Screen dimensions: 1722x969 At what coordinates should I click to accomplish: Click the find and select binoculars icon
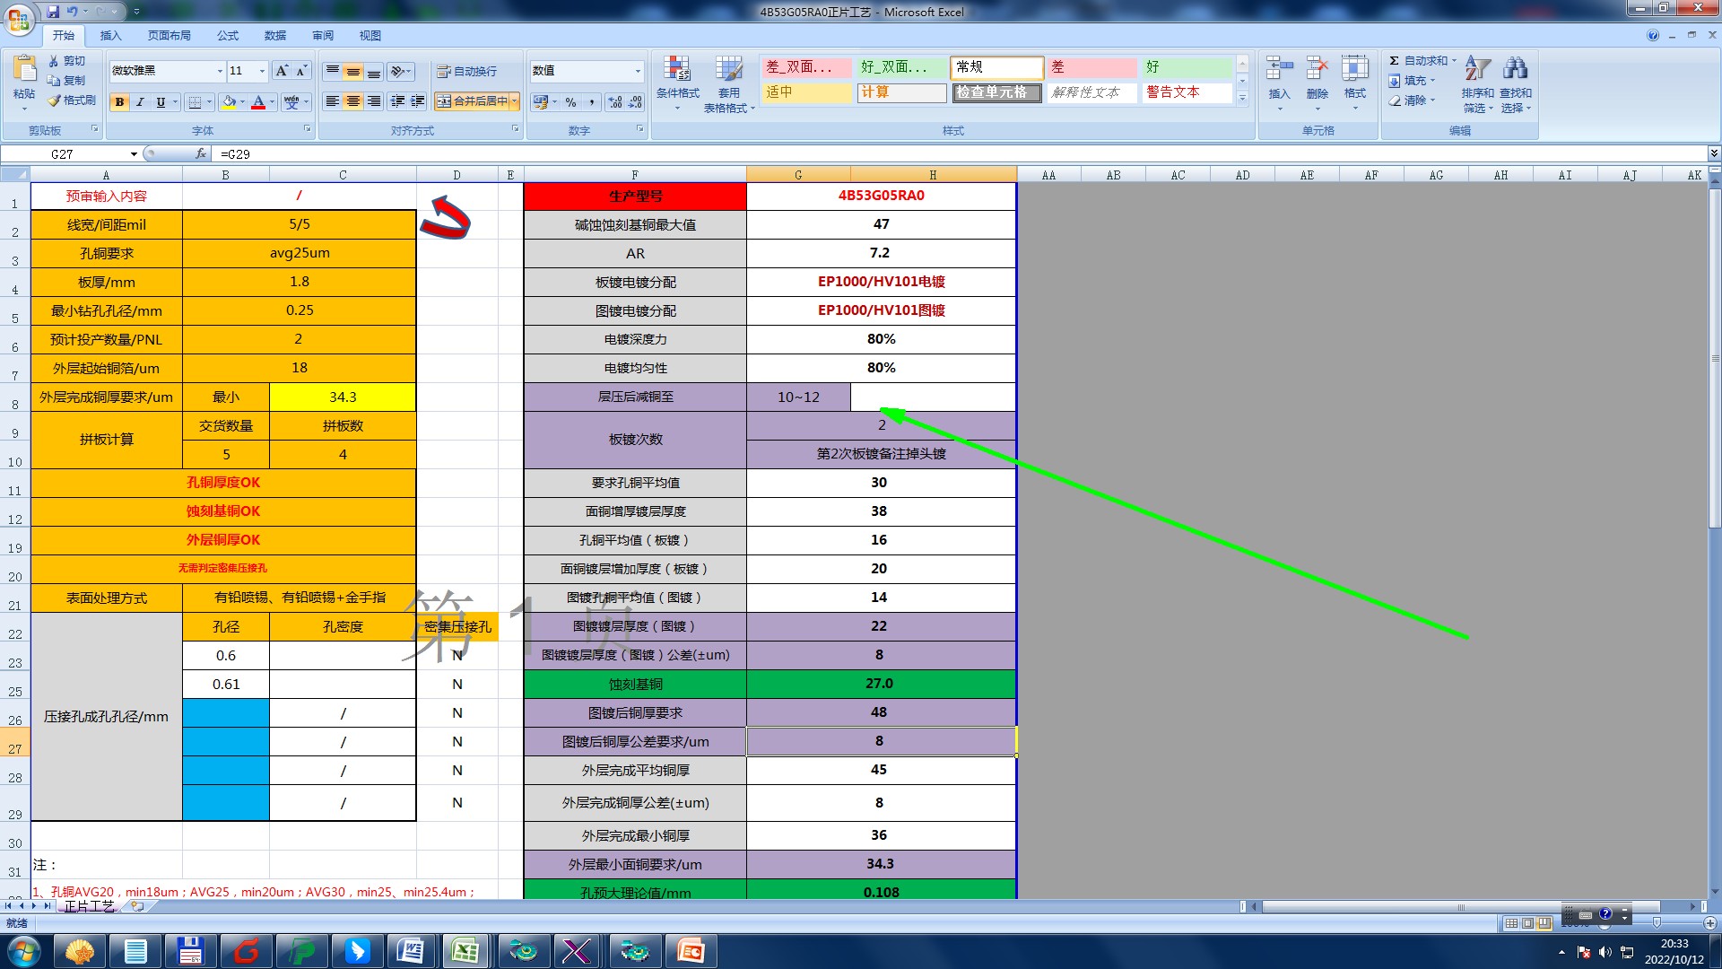click(1515, 69)
